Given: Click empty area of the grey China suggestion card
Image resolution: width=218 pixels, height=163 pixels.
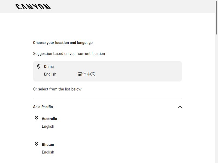Looking at the screenshot, I should tap(139, 71).
